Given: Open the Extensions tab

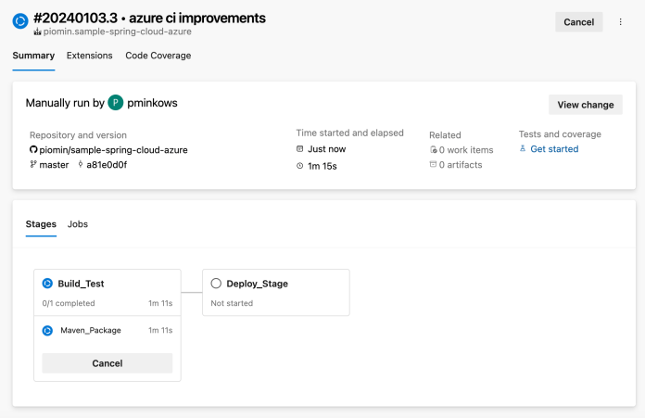Looking at the screenshot, I should coord(89,56).
